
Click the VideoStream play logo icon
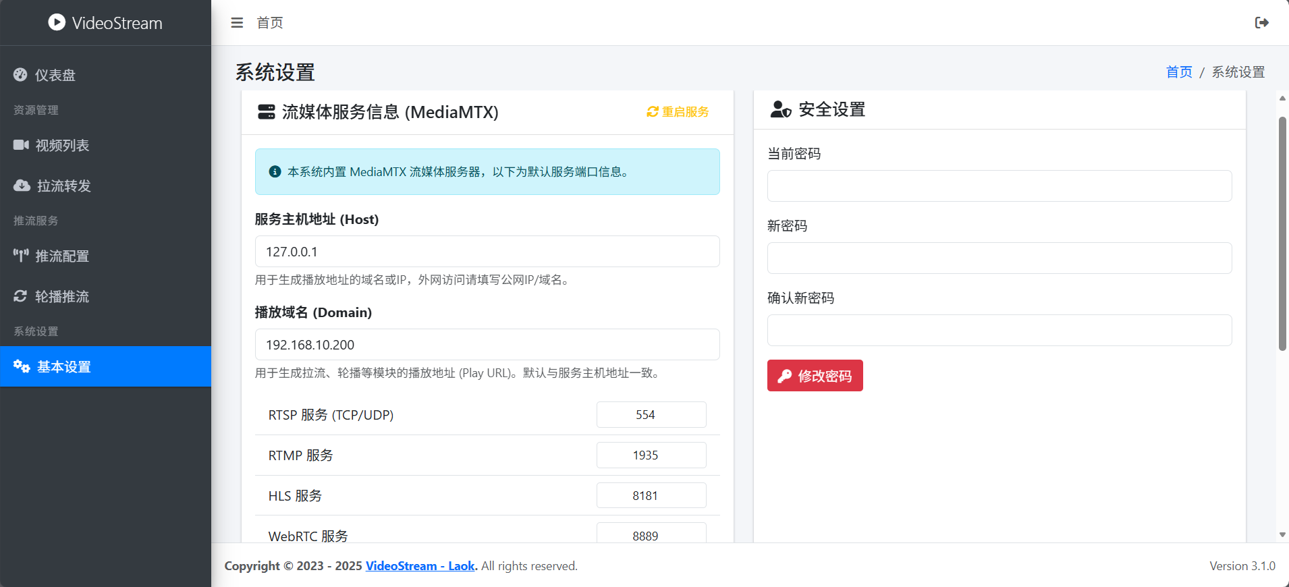[57, 22]
